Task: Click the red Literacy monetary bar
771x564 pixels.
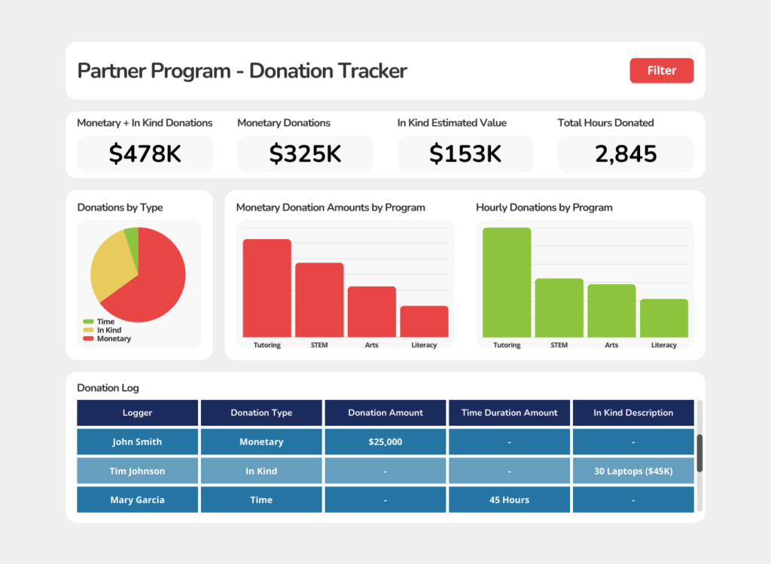Action: 424,321
